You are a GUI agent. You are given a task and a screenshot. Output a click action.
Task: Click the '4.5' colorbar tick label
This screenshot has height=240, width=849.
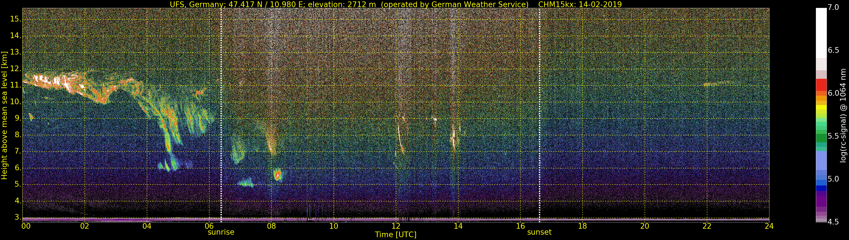pyautogui.click(x=833, y=222)
